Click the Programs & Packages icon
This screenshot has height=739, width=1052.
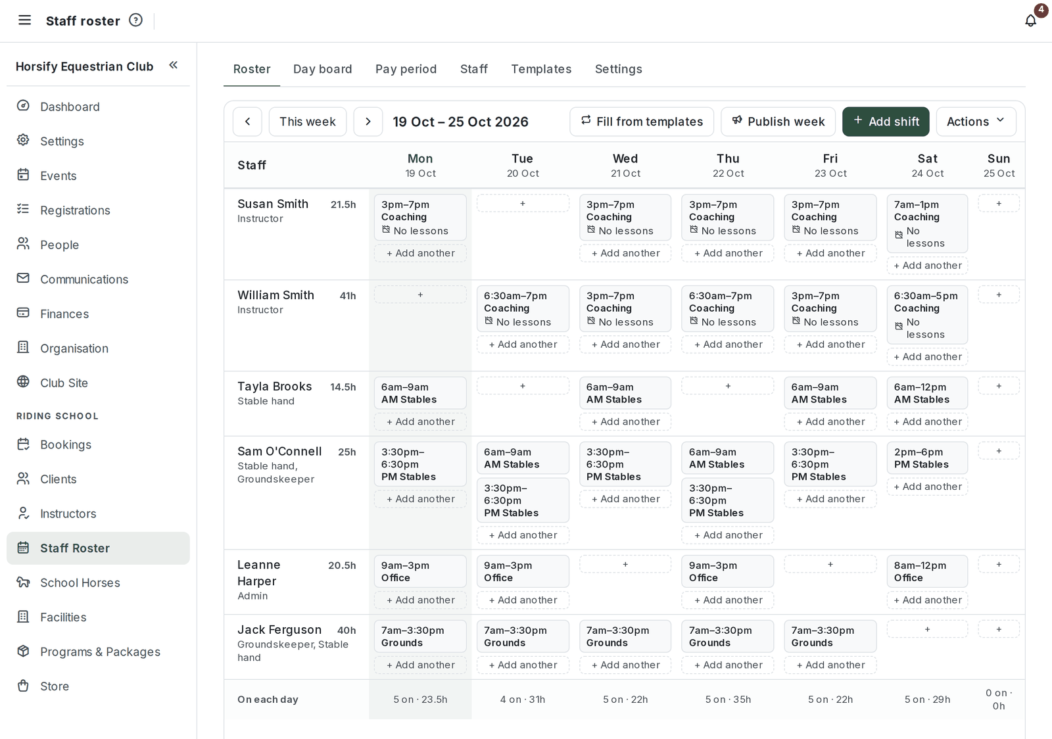pyautogui.click(x=23, y=651)
